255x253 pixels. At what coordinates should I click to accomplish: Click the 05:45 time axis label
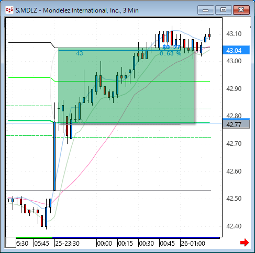click(41, 244)
